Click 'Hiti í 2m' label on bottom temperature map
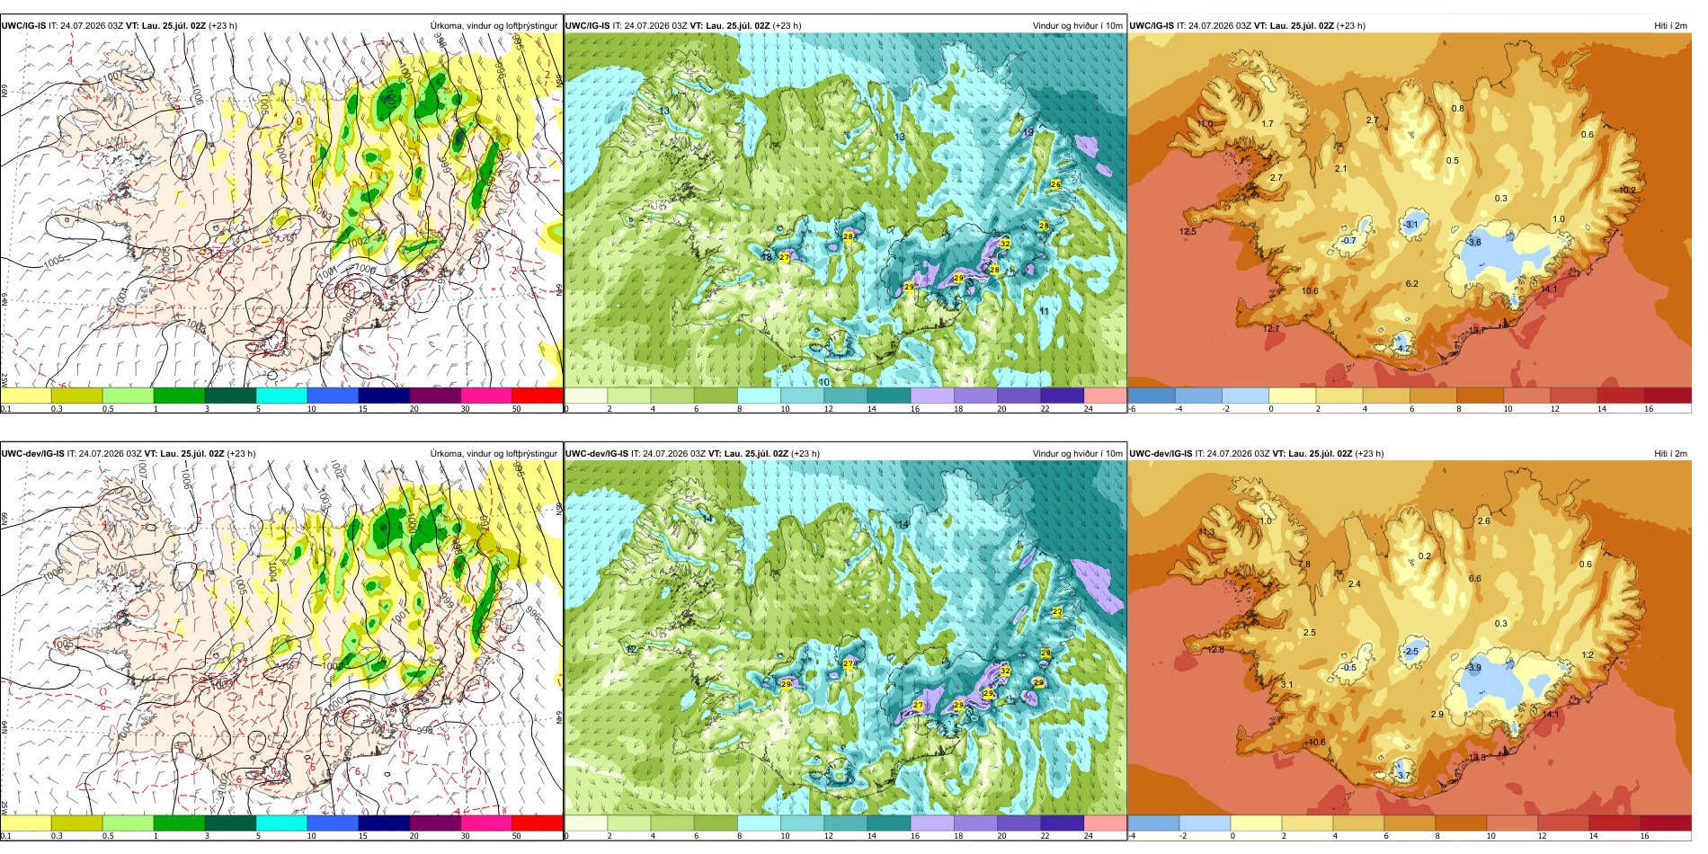 coord(1670,453)
